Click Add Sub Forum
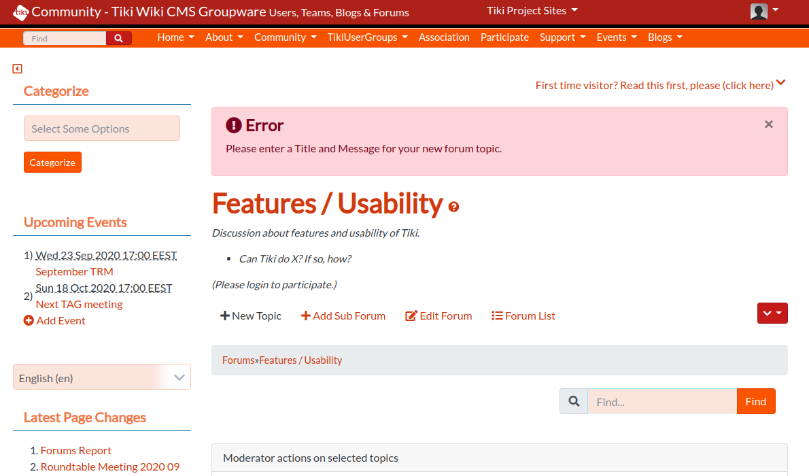 (x=343, y=316)
